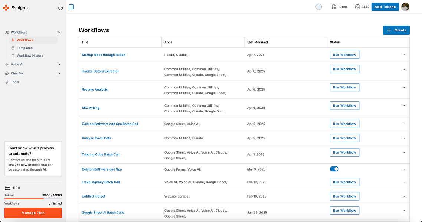Click the token coin balance icon

pos(357,7)
